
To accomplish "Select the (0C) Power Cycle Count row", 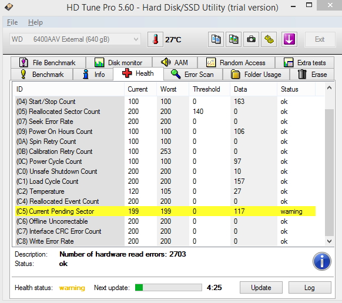I will (x=165, y=161).
